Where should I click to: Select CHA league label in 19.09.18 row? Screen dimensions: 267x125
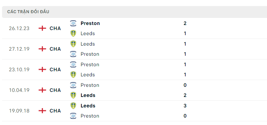point(55,111)
